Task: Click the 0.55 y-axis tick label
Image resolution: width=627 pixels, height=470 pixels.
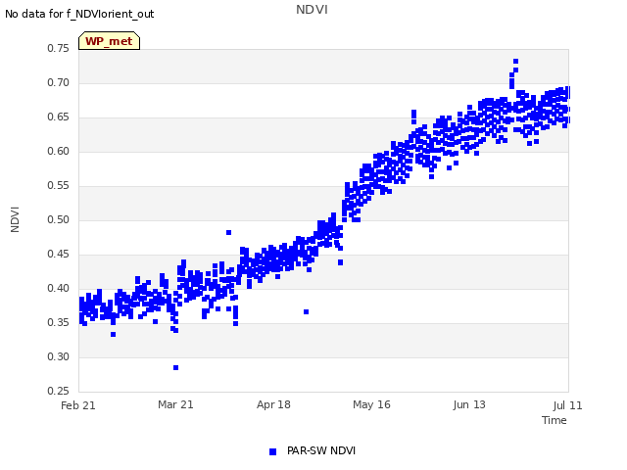Action: pyautogui.click(x=58, y=185)
